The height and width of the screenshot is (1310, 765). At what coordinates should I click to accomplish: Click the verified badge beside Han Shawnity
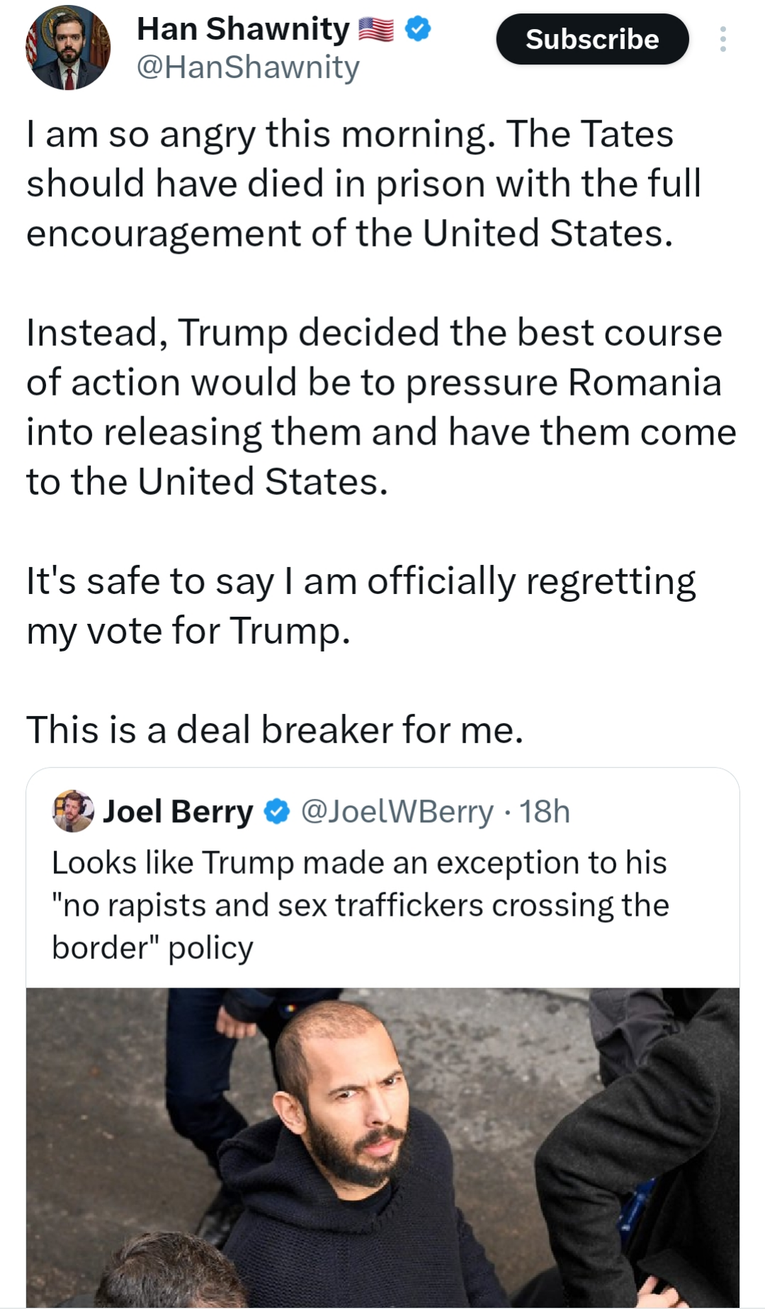(418, 29)
